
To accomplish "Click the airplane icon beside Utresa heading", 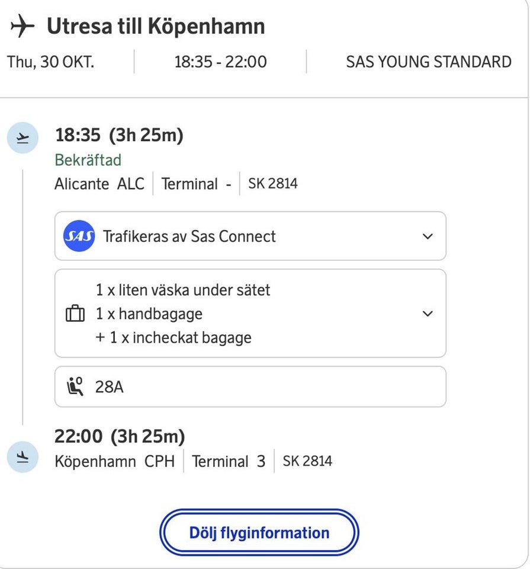I will (23, 26).
